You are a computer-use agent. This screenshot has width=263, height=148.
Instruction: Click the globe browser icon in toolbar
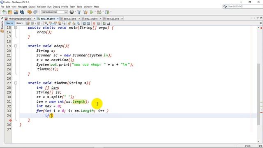pyautogui.click(x=72, y=12)
